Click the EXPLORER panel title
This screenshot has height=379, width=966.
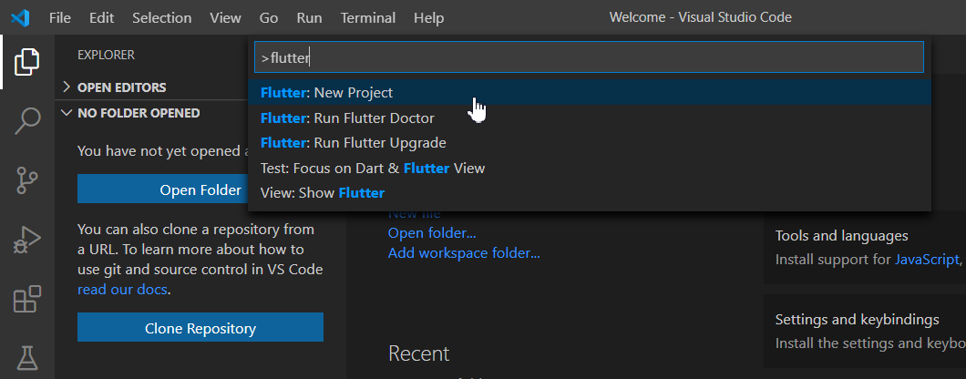[106, 55]
